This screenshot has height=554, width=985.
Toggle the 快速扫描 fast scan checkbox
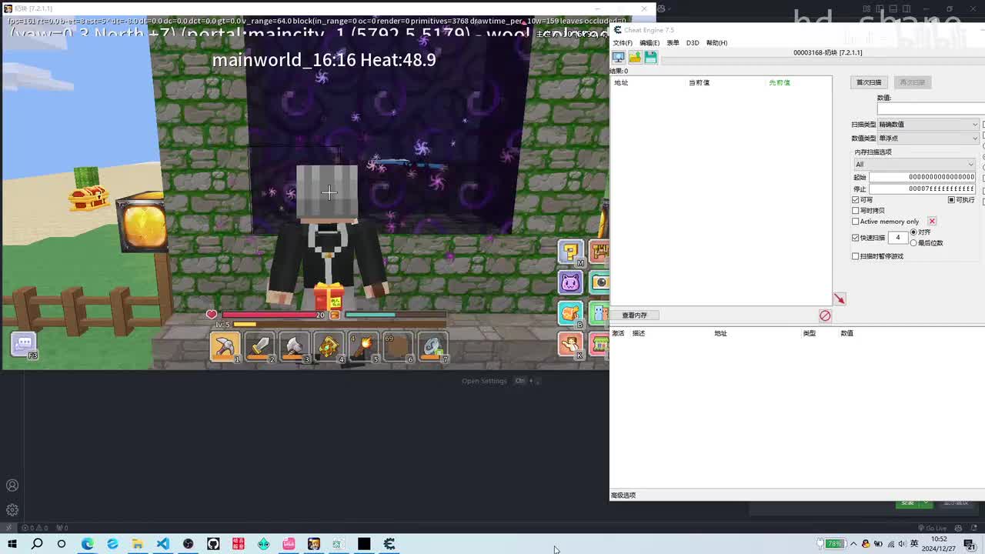click(856, 238)
